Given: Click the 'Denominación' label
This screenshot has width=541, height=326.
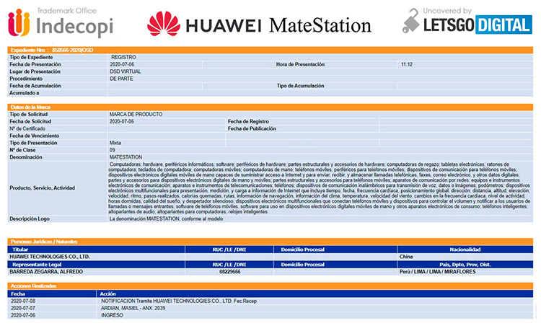Looking at the screenshot, I should coord(26,157).
